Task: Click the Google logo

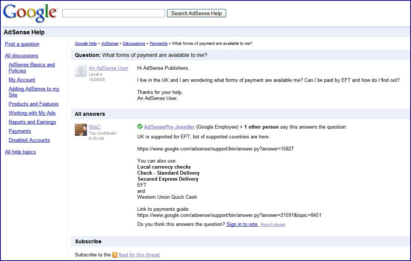Action: (30, 13)
